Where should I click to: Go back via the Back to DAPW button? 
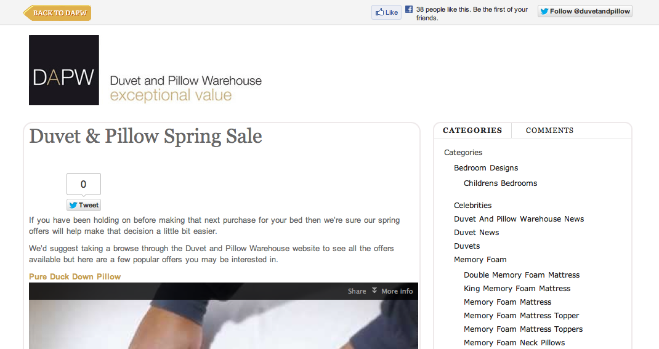point(57,13)
